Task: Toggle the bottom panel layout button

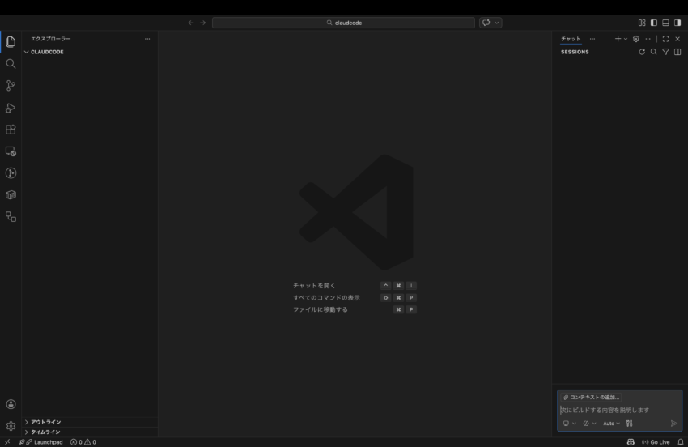Action: pos(665,23)
